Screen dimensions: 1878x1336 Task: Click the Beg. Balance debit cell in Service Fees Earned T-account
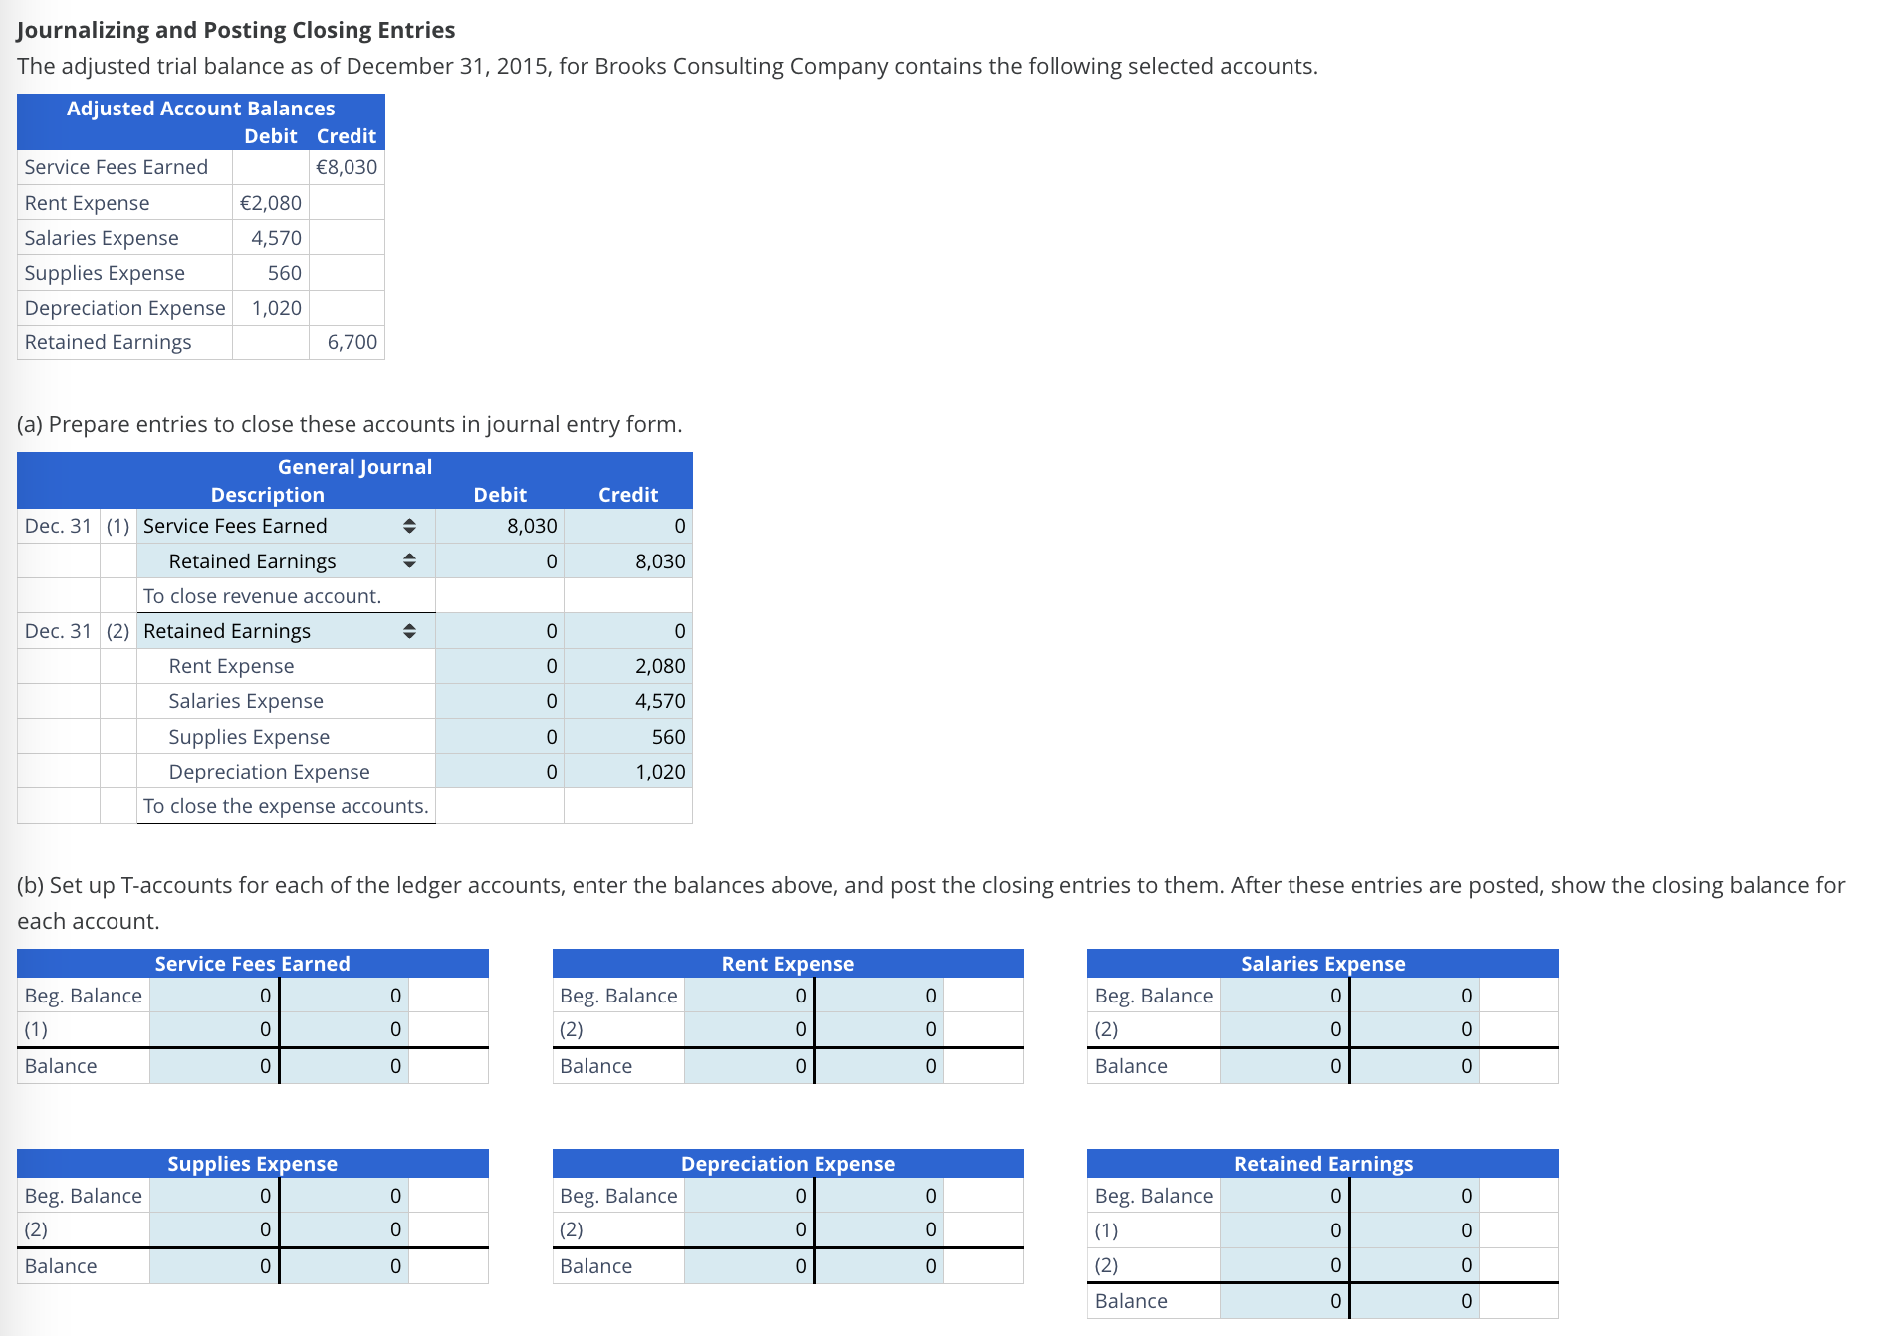[x=214, y=995]
